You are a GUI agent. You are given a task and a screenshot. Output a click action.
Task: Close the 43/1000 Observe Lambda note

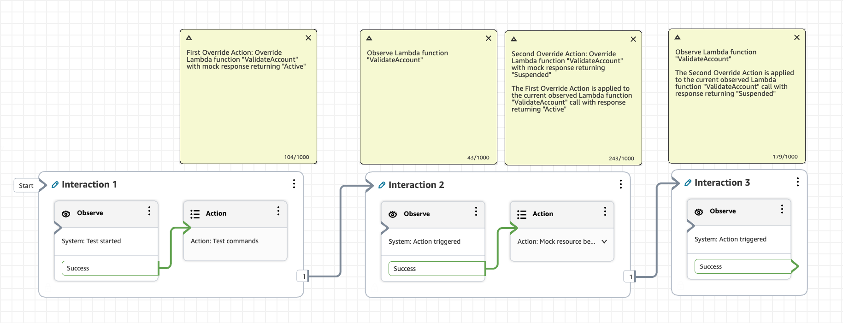[489, 38]
